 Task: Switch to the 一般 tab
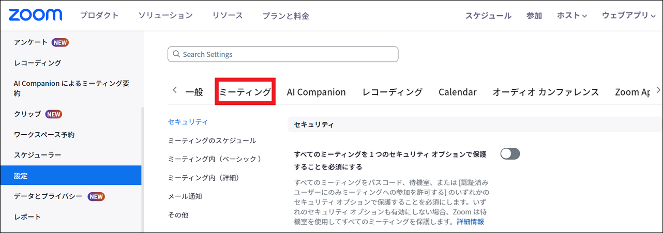click(x=194, y=92)
